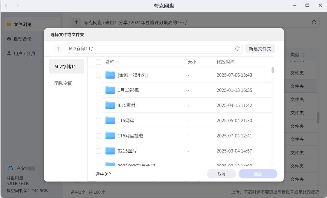Sort by 名称 column header arrow
Screen dimensions: 327x198
point(118,62)
